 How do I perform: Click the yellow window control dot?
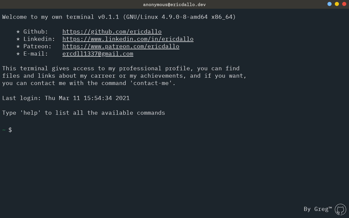[337, 4]
